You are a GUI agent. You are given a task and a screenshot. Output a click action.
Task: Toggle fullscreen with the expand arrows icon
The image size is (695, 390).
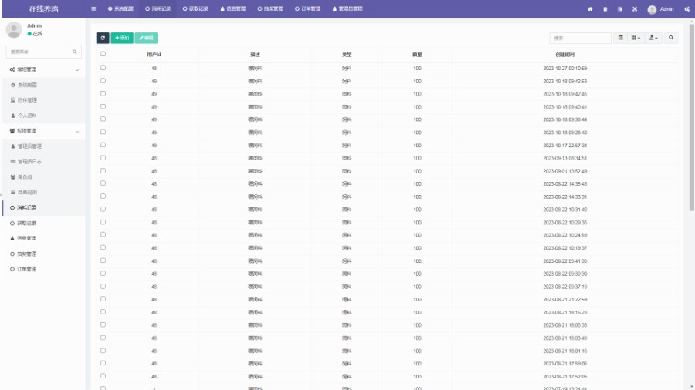(635, 8)
